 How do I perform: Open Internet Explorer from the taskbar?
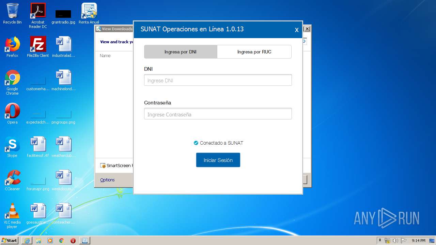point(27,241)
